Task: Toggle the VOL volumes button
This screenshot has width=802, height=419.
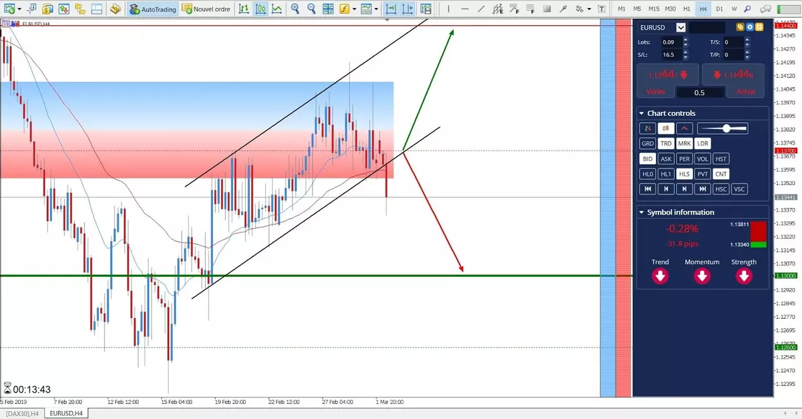Action: [x=703, y=159]
